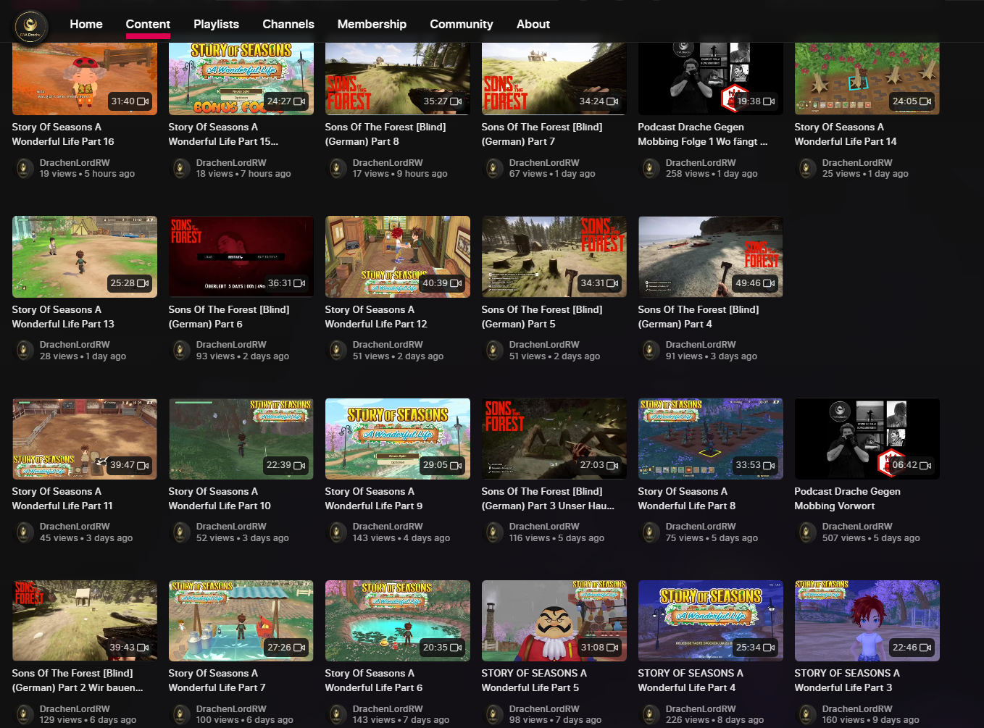Click channel avatar beside Wonderful Life Part 11

(25, 532)
